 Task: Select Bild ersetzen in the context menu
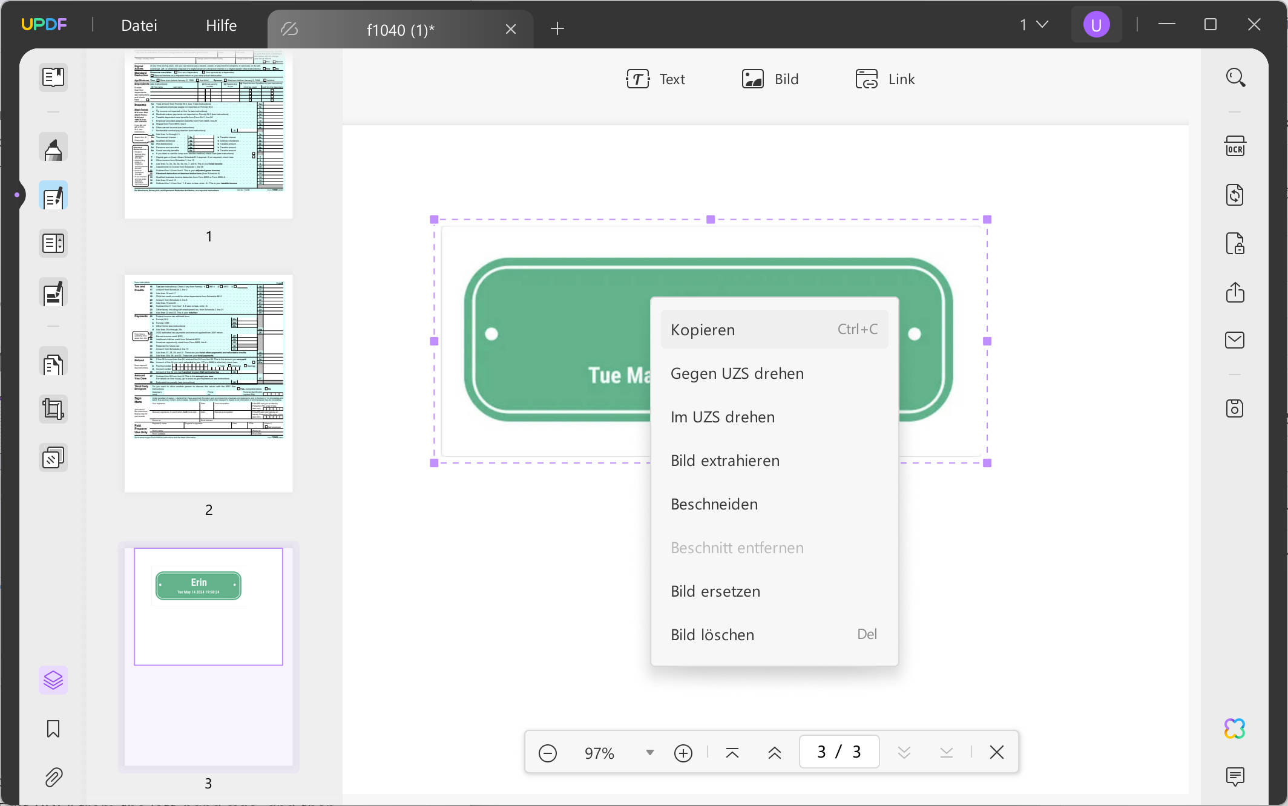pos(715,591)
